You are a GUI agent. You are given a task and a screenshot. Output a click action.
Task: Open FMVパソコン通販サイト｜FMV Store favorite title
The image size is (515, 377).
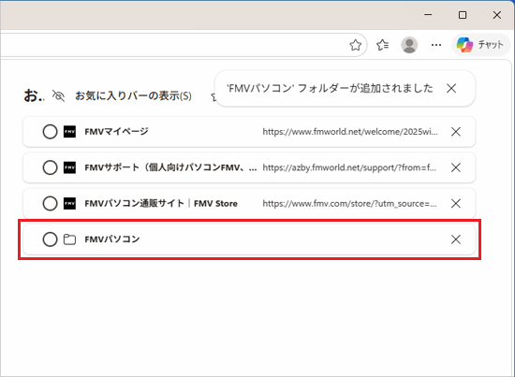pyautogui.click(x=161, y=203)
